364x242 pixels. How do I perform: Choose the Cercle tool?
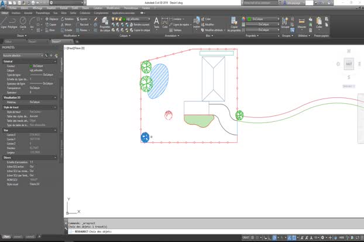click(x=23, y=23)
